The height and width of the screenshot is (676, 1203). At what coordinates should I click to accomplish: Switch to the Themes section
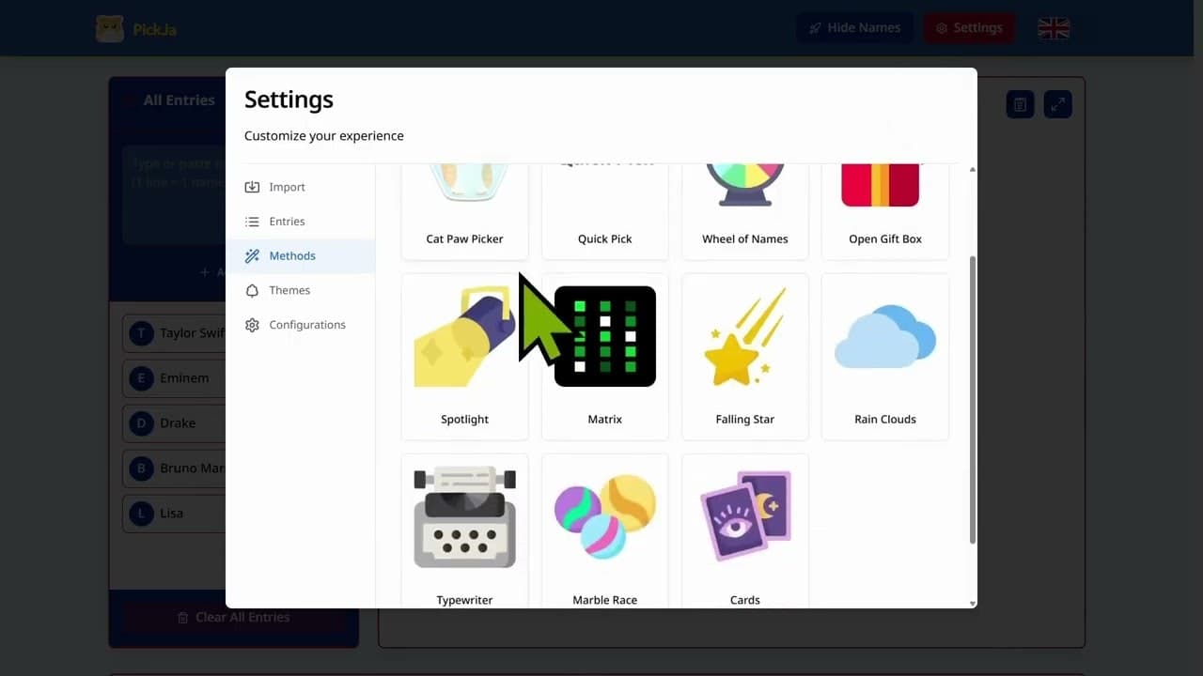(289, 290)
